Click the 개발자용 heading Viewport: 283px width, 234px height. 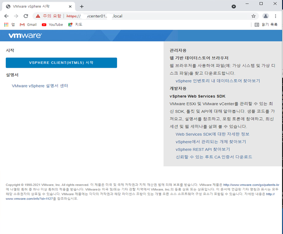(178, 88)
